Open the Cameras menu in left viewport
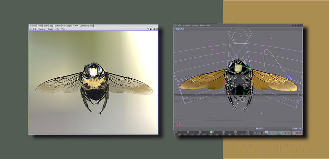Viewport: 329px width, 159px height. [42, 29]
